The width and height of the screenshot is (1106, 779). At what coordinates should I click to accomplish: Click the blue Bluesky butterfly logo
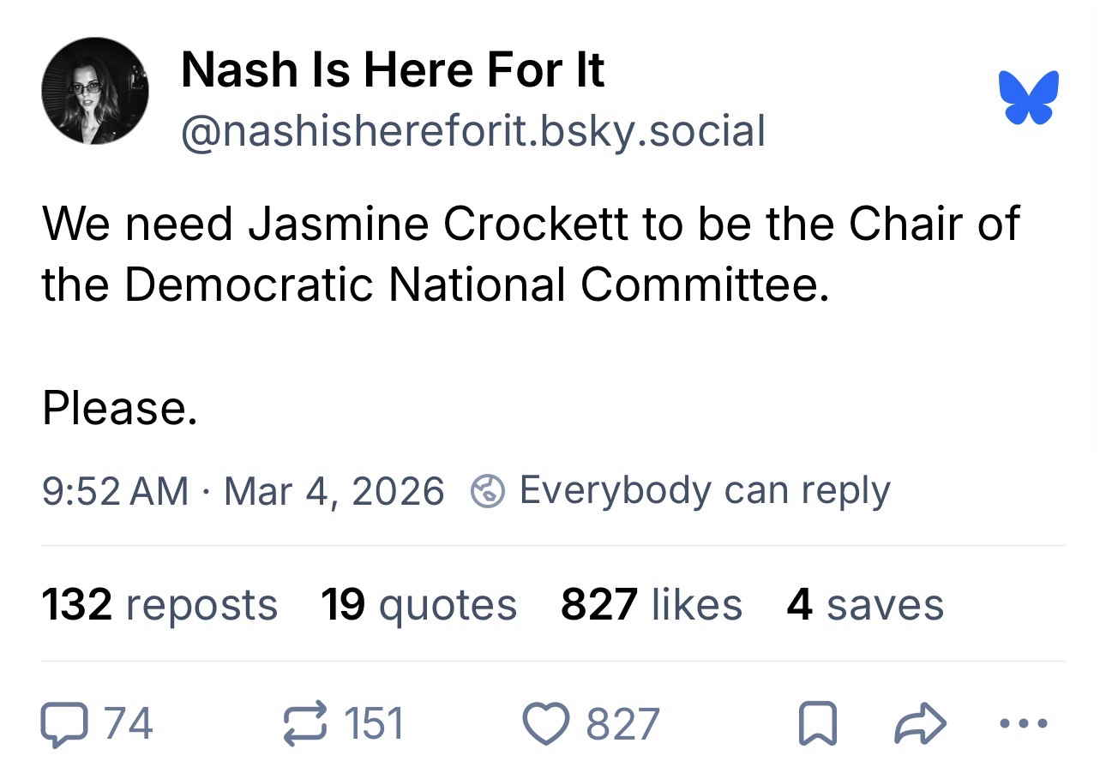(x=1028, y=98)
